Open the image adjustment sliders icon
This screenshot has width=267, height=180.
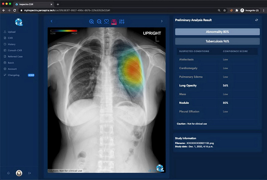pos(122,22)
